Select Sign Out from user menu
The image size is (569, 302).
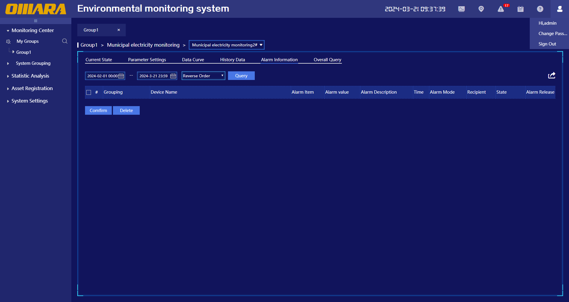pos(547,44)
